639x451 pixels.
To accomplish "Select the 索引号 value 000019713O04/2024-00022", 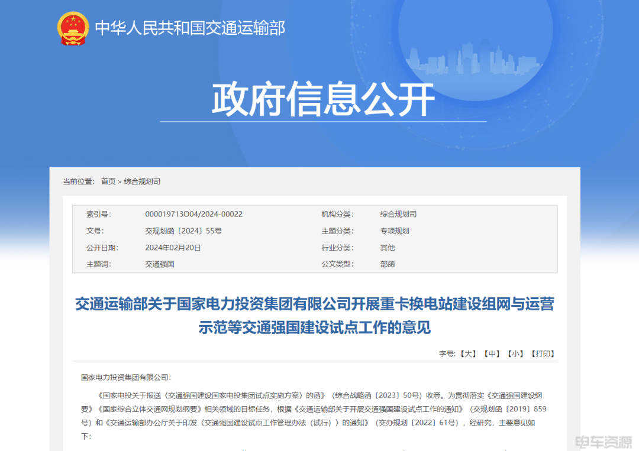I will (193, 214).
